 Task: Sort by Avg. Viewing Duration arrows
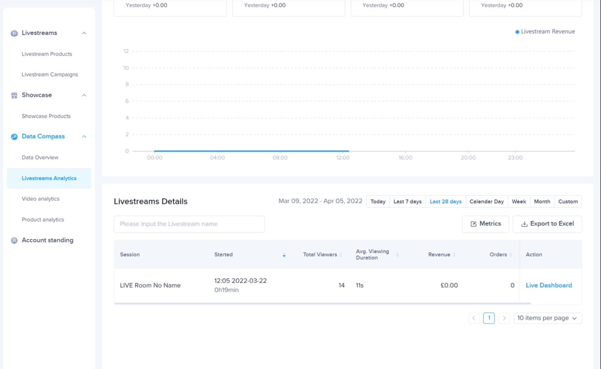pos(397,255)
